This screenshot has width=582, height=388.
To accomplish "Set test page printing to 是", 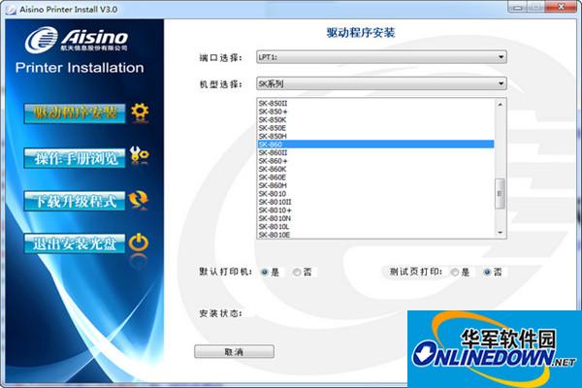I will pyautogui.click(x=455, y=273).
